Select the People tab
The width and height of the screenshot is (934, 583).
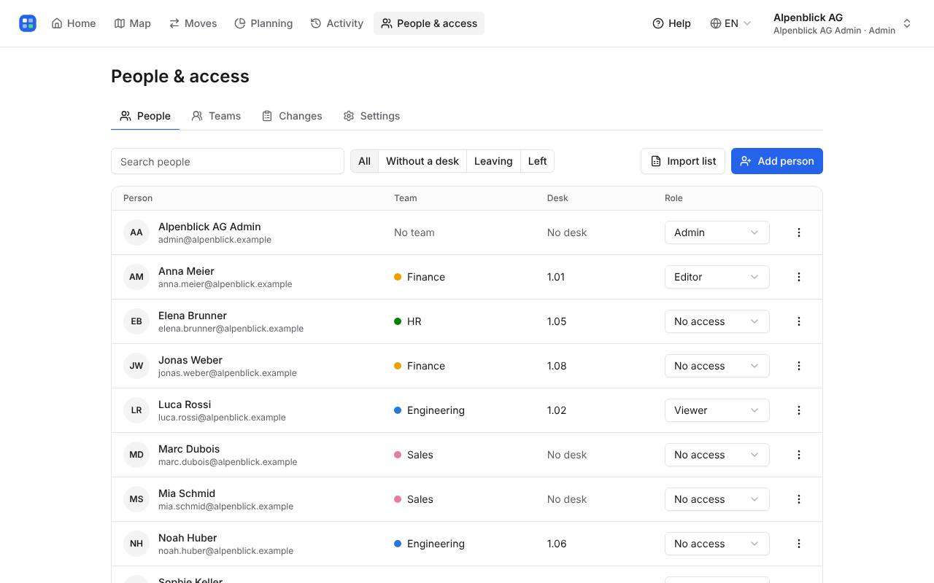coord(145,116)
